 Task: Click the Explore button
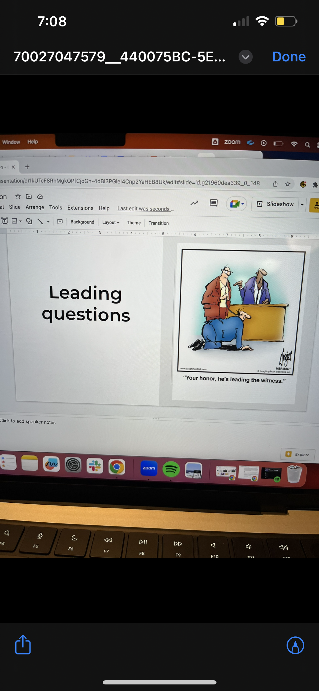click(298, 454)
